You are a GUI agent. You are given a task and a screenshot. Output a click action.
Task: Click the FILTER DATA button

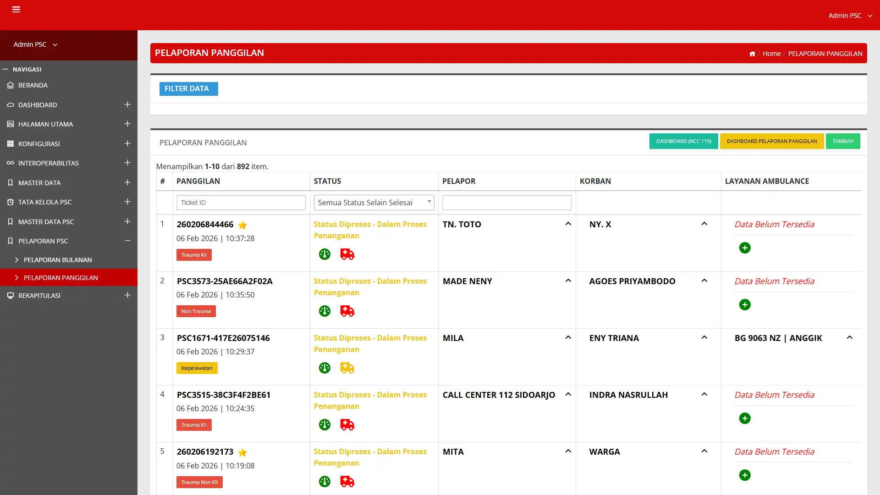point(188,89)
